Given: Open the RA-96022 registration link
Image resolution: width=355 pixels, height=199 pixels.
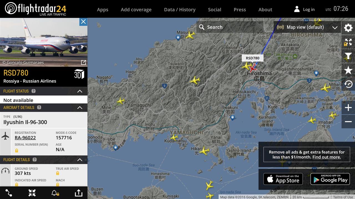Looking at the screenshot, I should (x=25, y=138).
